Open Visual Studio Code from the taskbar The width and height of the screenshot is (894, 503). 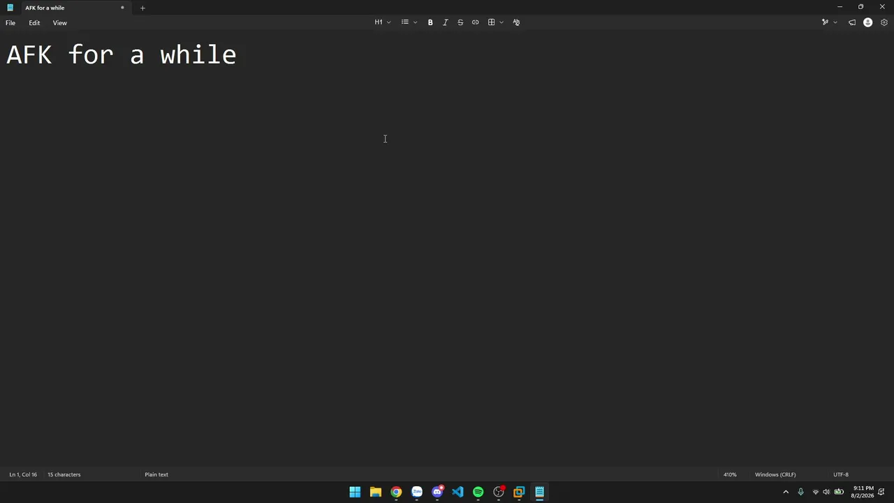click(x=457, y=492)
